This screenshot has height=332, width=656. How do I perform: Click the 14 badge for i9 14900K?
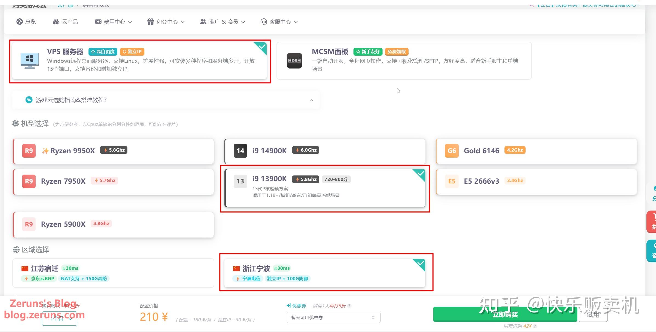[x=240, y=151]
